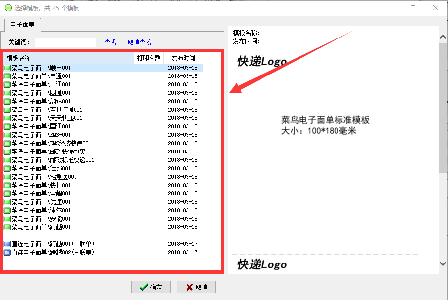448x300 pixels.
Task: Click the icon of 菜鸟电子面单\邮政快递包裹001 row
Action: pos(7,151)
